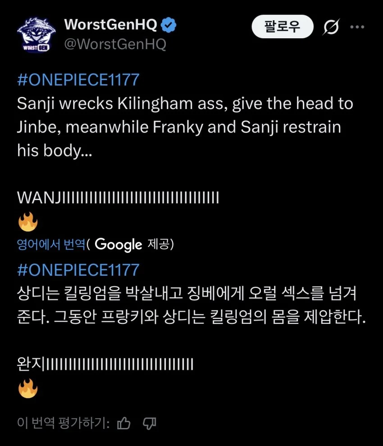Rate the translation with thumbs up
Viewport: 383px width, 446px height.
coord(123,423)
